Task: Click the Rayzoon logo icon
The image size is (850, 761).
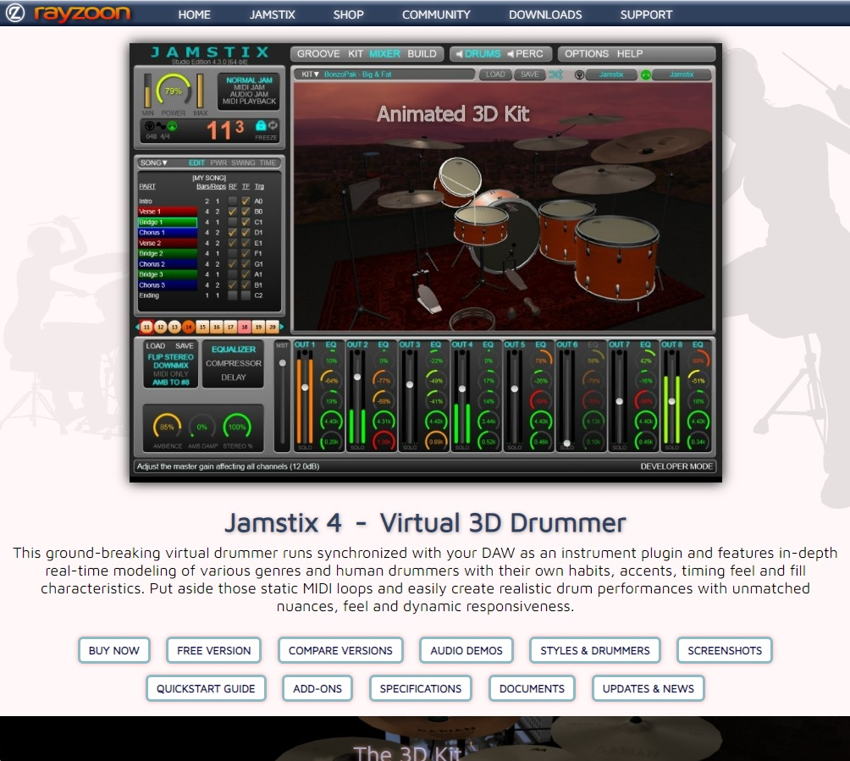Action: (x=18, y=14)
